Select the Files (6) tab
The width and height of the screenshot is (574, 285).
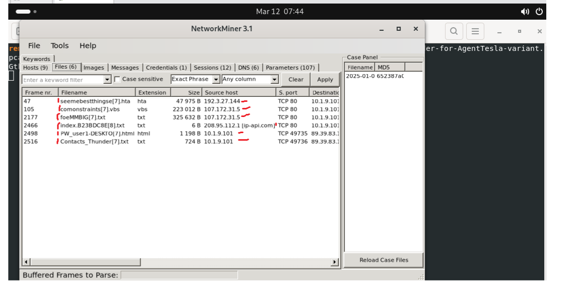point(66,67)
